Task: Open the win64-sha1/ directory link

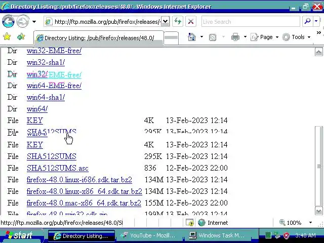Action: point(46,97)
